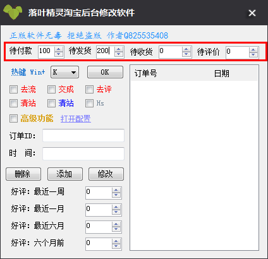Enable the red 去评 checkbox
Image resolution: width=268 pixels, height=259 pixels.
point(89,90)
